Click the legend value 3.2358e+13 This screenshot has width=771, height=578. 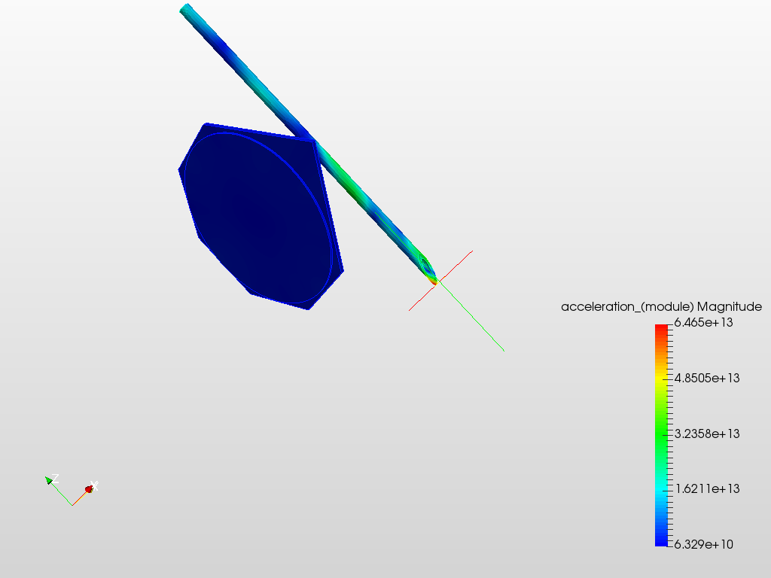[707, 433]
